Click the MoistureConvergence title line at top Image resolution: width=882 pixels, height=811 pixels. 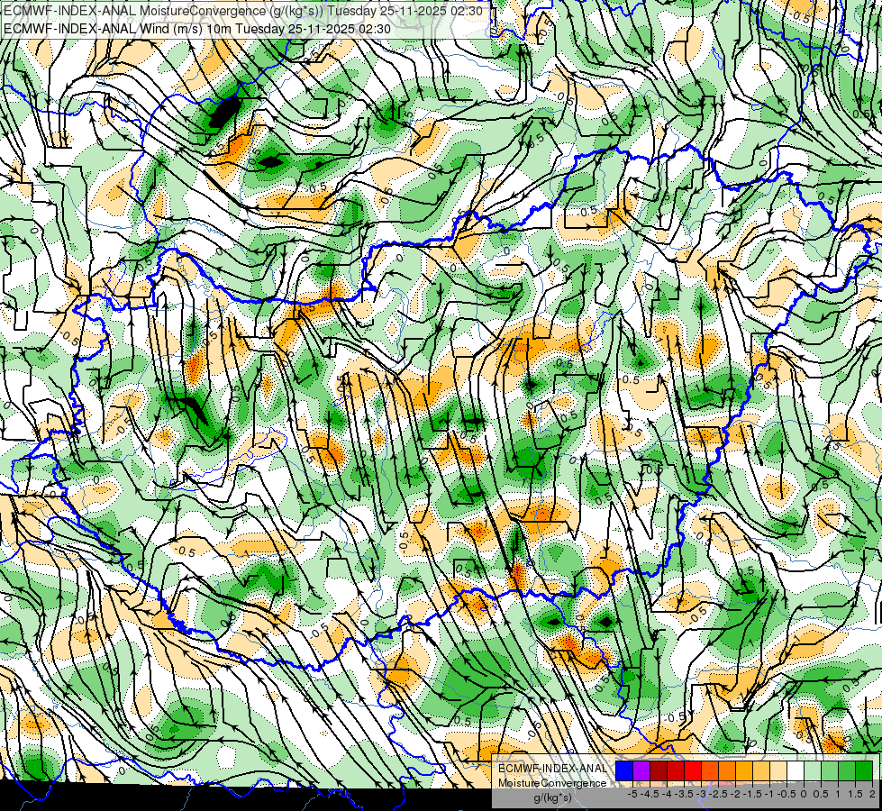pyautogui.click(x=242, y=11)
